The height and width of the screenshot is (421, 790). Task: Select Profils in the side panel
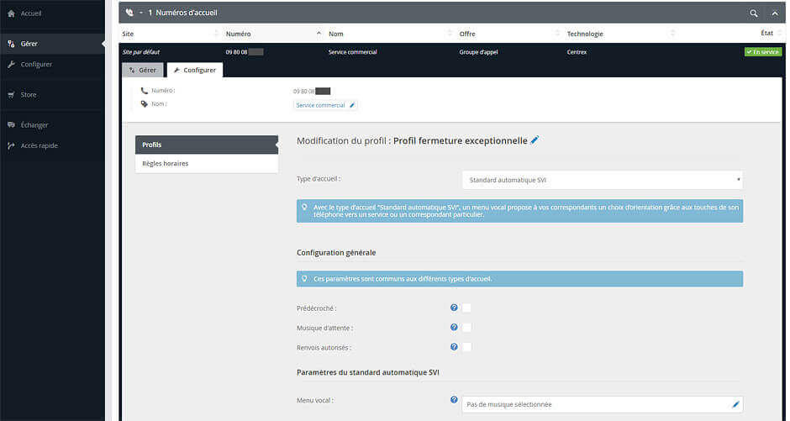tap(207, 145)
